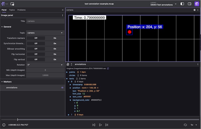This screenshot has height=129, width=201.
Task: Click the add panel icon
Action: [x=12, y=4]
